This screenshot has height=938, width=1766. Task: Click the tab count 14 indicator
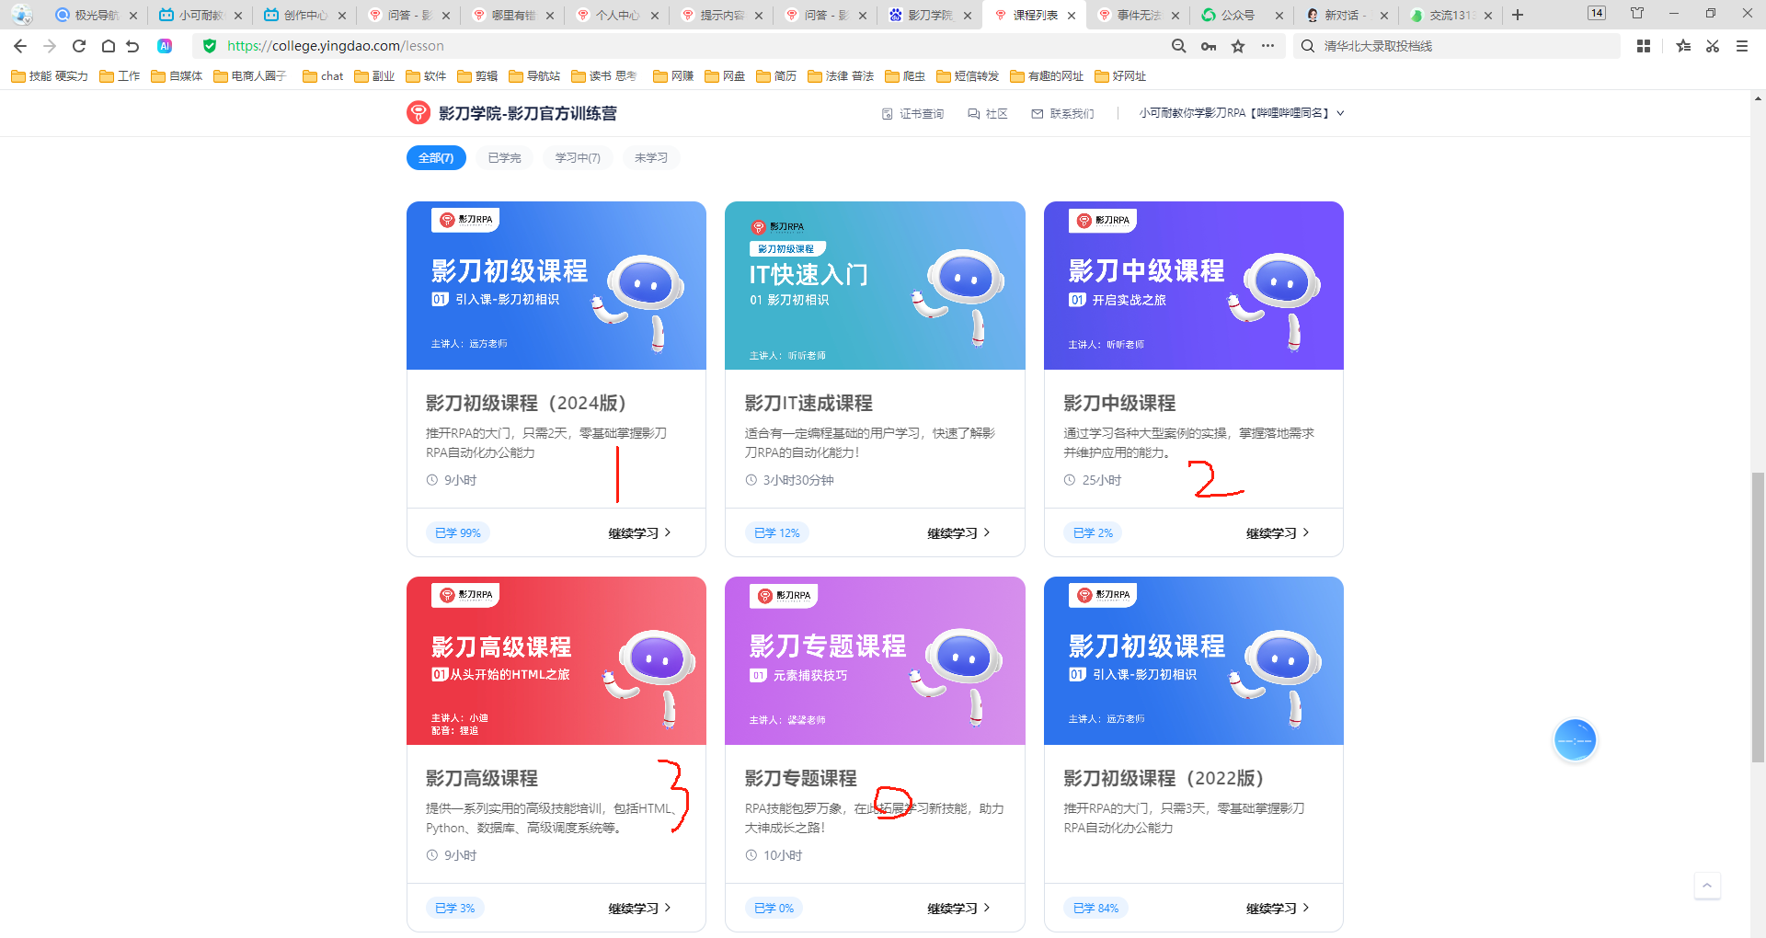pos(1597,13)
